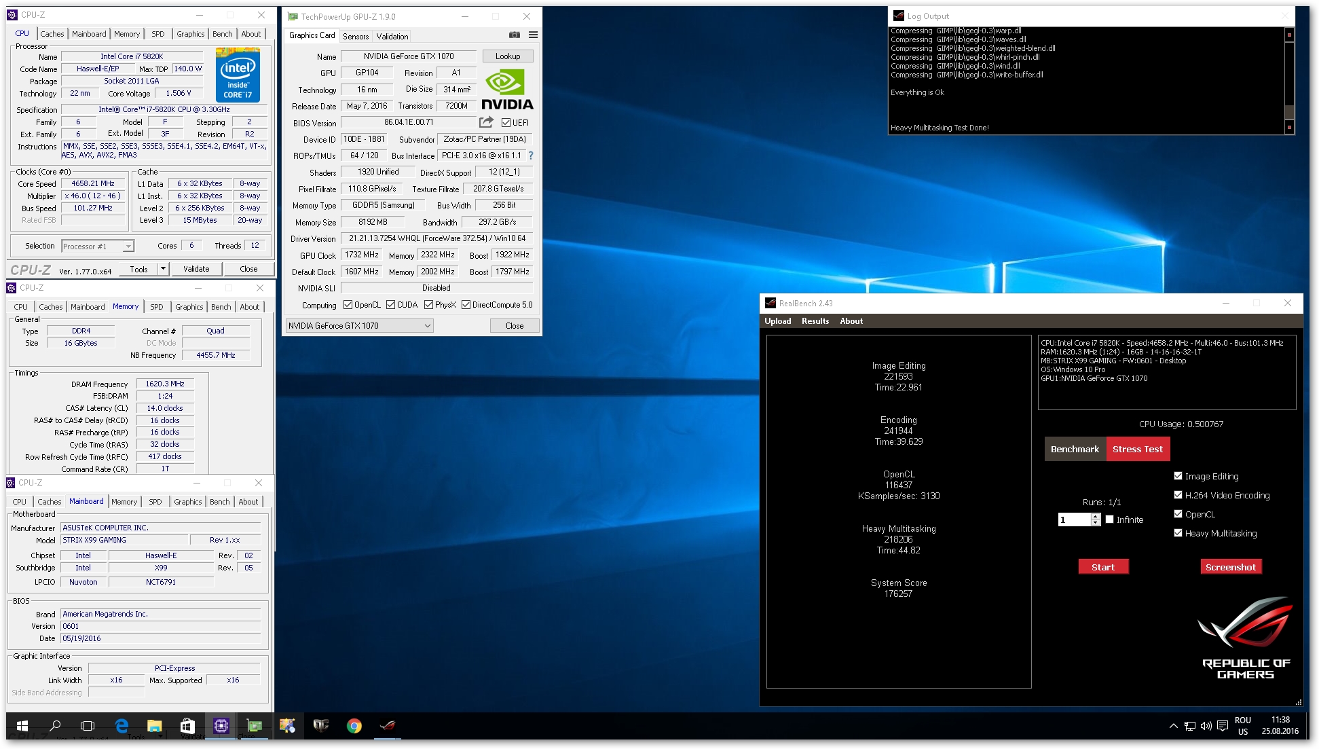Image resolution: width=1319 pixels, height=749 pixels.
Task: Click Start button in RealBench
Action: [1103, 567]
